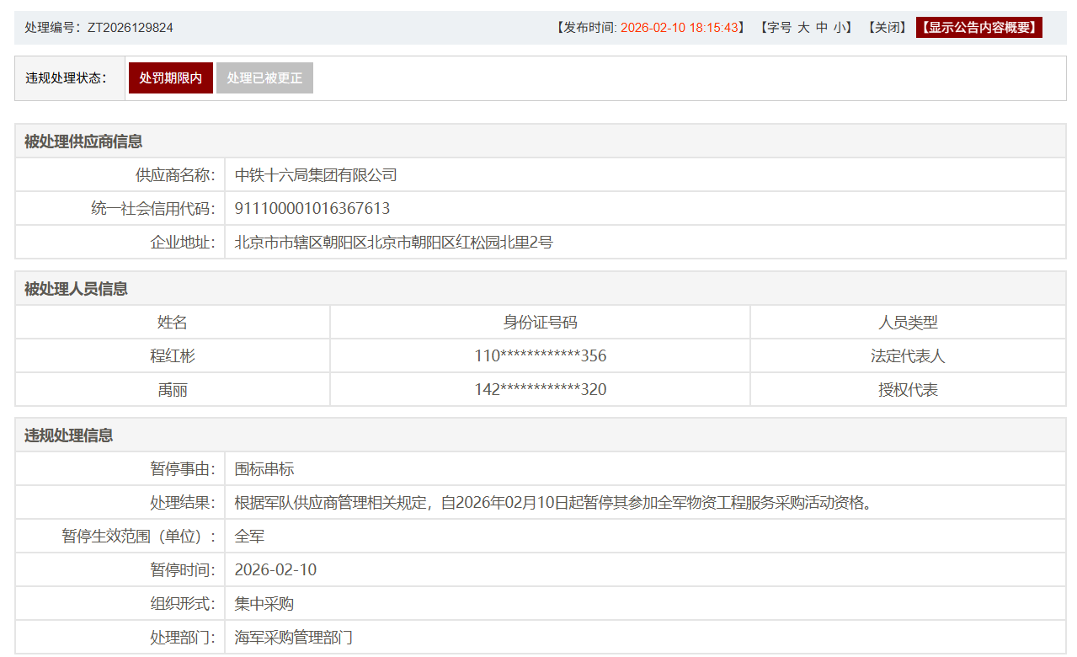Click the 组织形式 label
Viewport: 1077px width, 657px height.
click(183, 604)
